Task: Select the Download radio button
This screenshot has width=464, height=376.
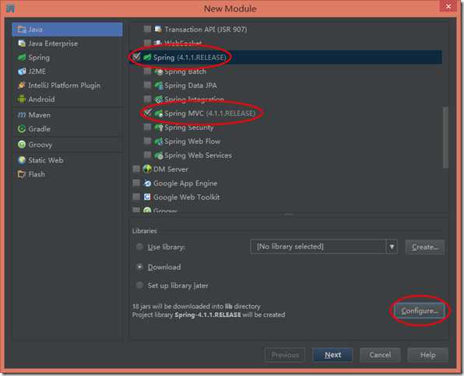Action: (x=139, y=266)
